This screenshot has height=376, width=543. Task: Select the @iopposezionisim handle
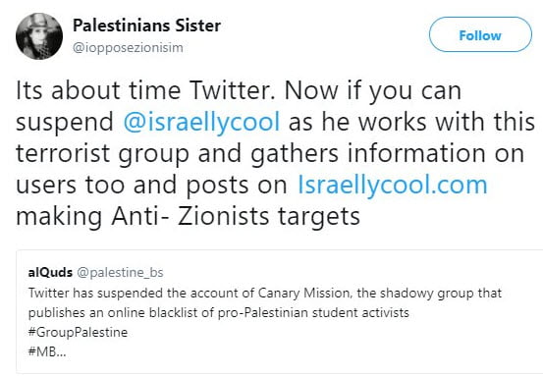(x=128, y=47)
